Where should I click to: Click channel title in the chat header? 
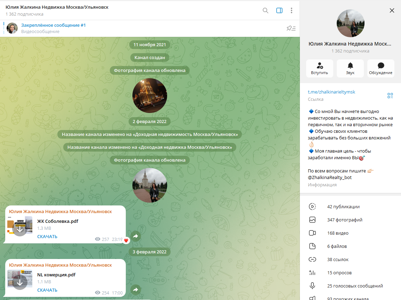click(57, 7)
